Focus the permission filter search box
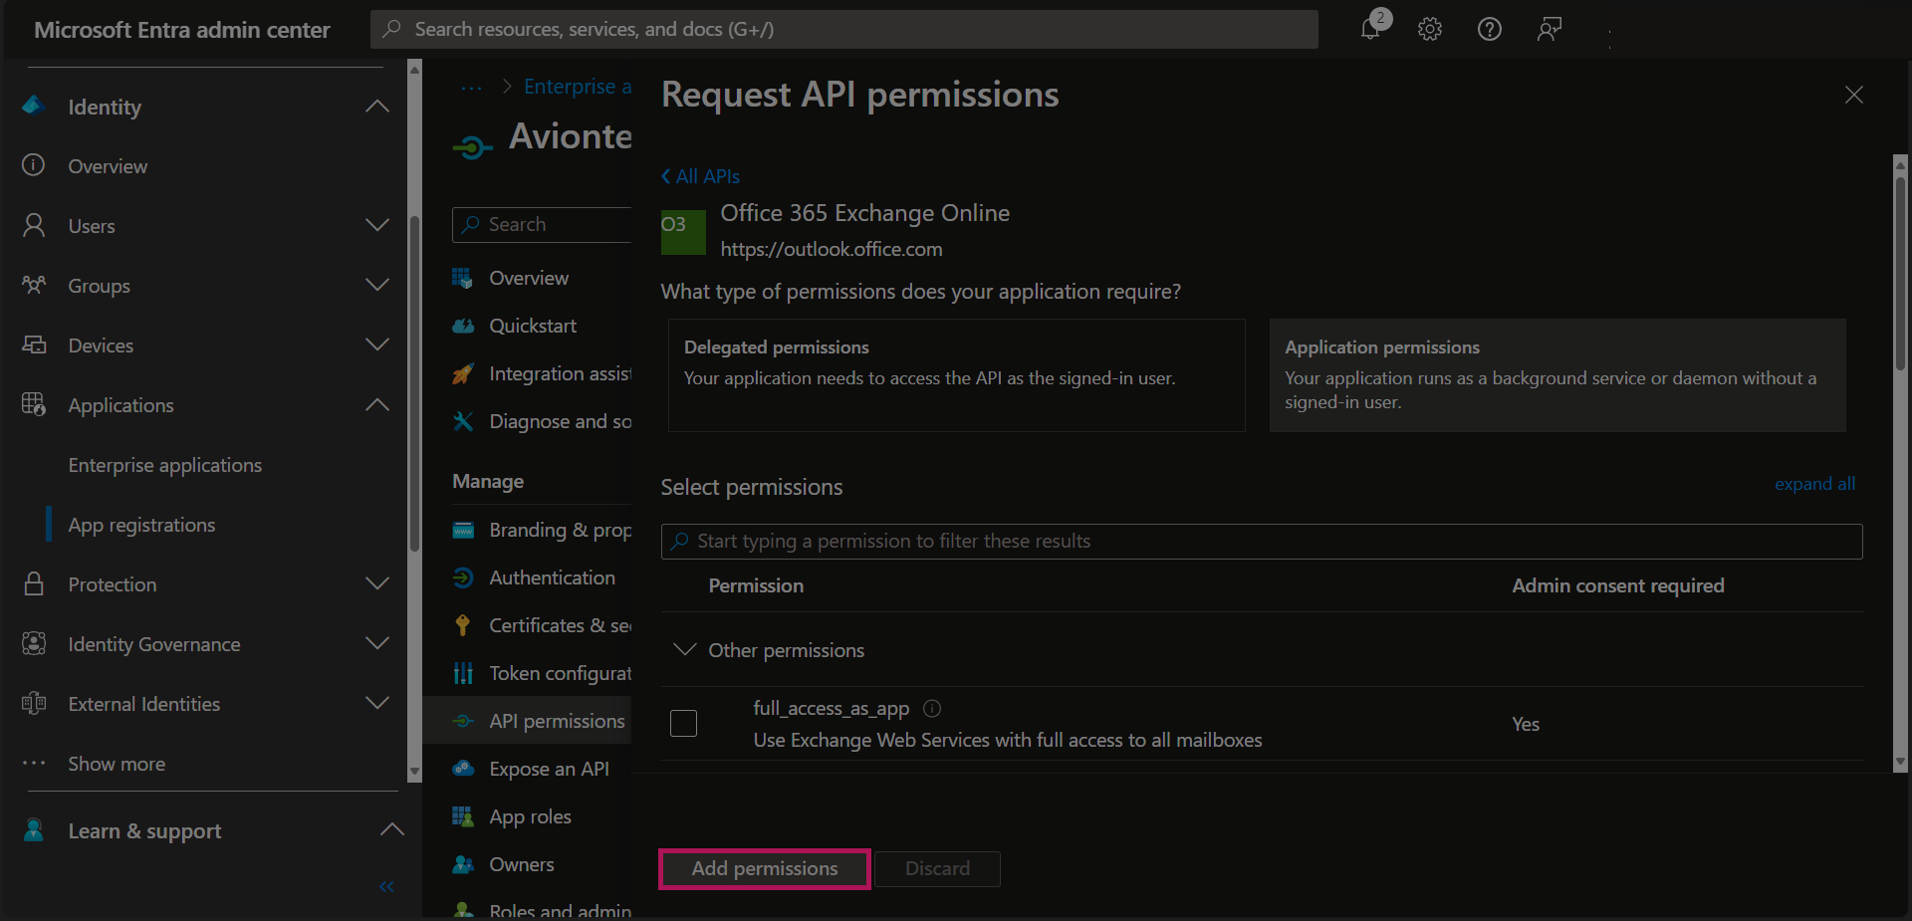 (1261, 541)
